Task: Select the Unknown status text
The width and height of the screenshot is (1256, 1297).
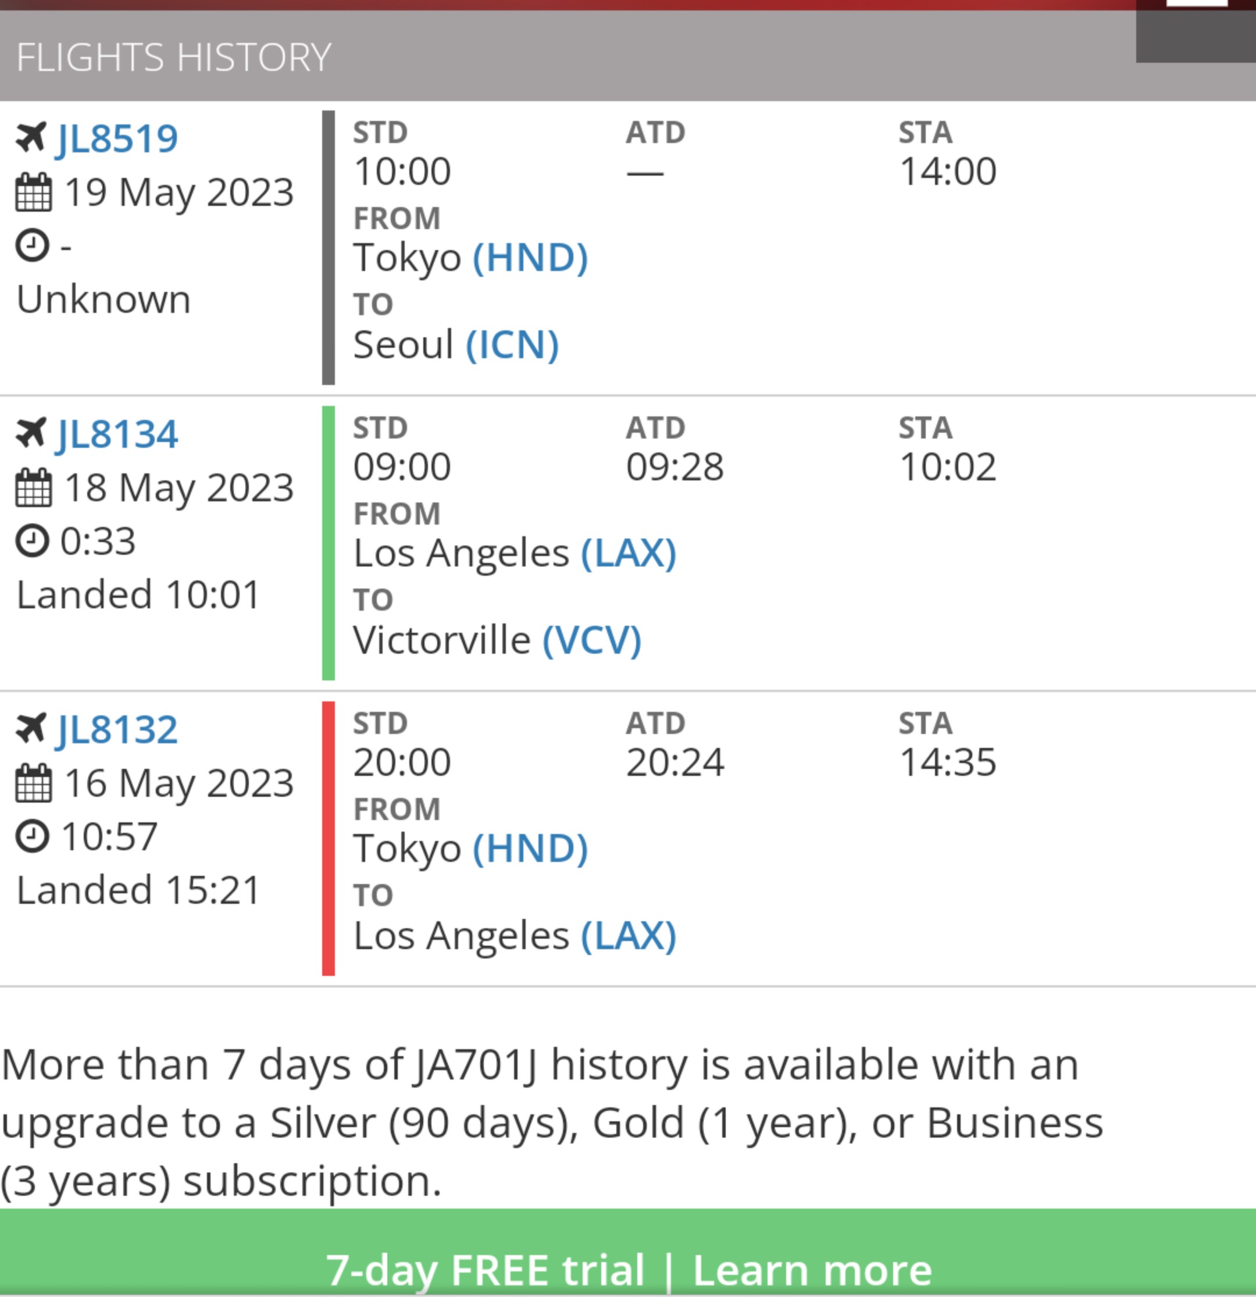Action: 104,299
